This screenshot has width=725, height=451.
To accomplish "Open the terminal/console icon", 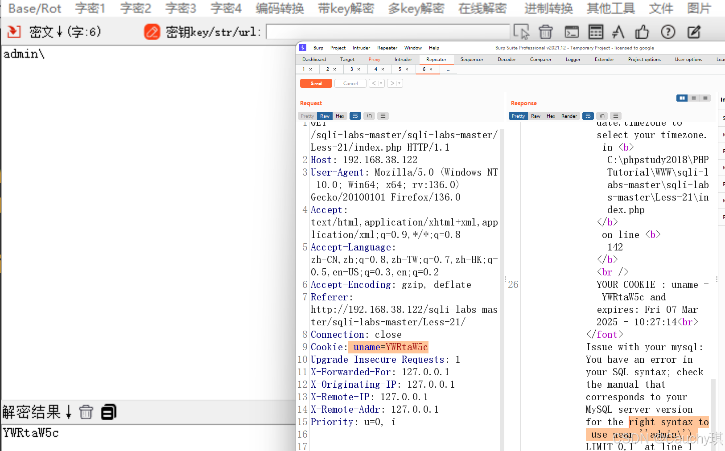I will pyautogui.click(x=572, y=32).
